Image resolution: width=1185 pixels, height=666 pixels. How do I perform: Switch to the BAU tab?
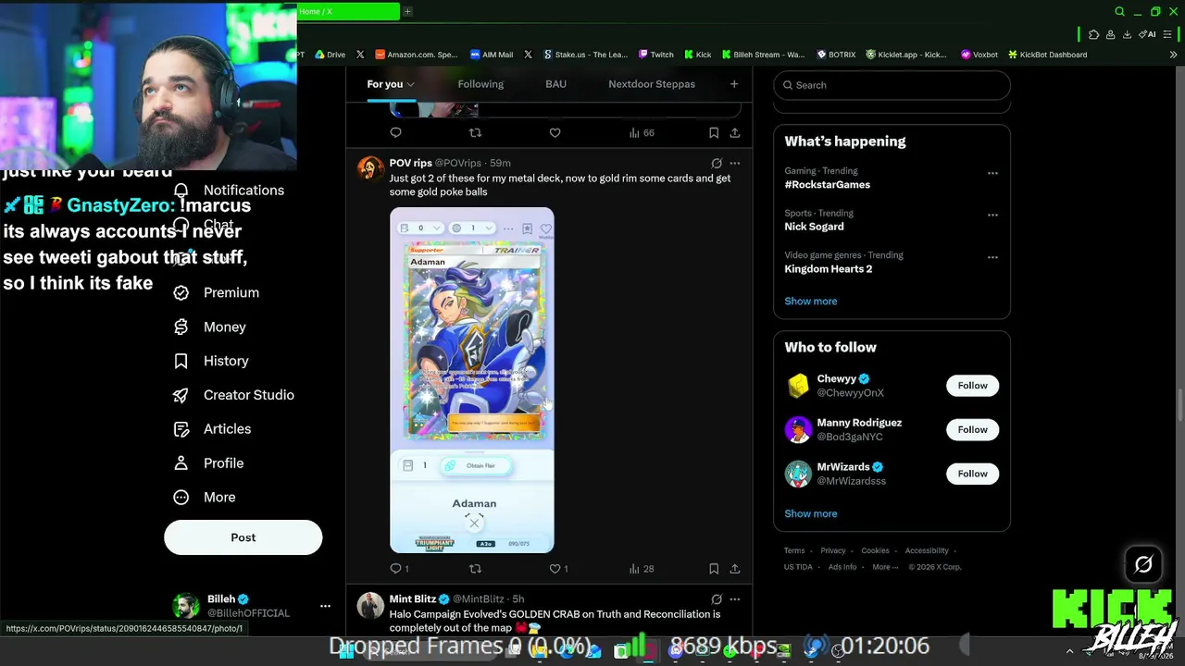pos(555,84)
